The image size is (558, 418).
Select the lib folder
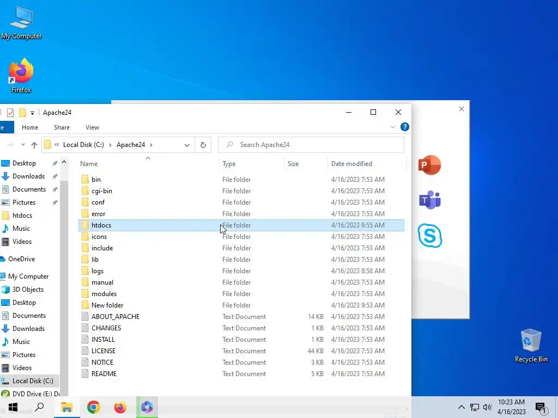(241, 260)
